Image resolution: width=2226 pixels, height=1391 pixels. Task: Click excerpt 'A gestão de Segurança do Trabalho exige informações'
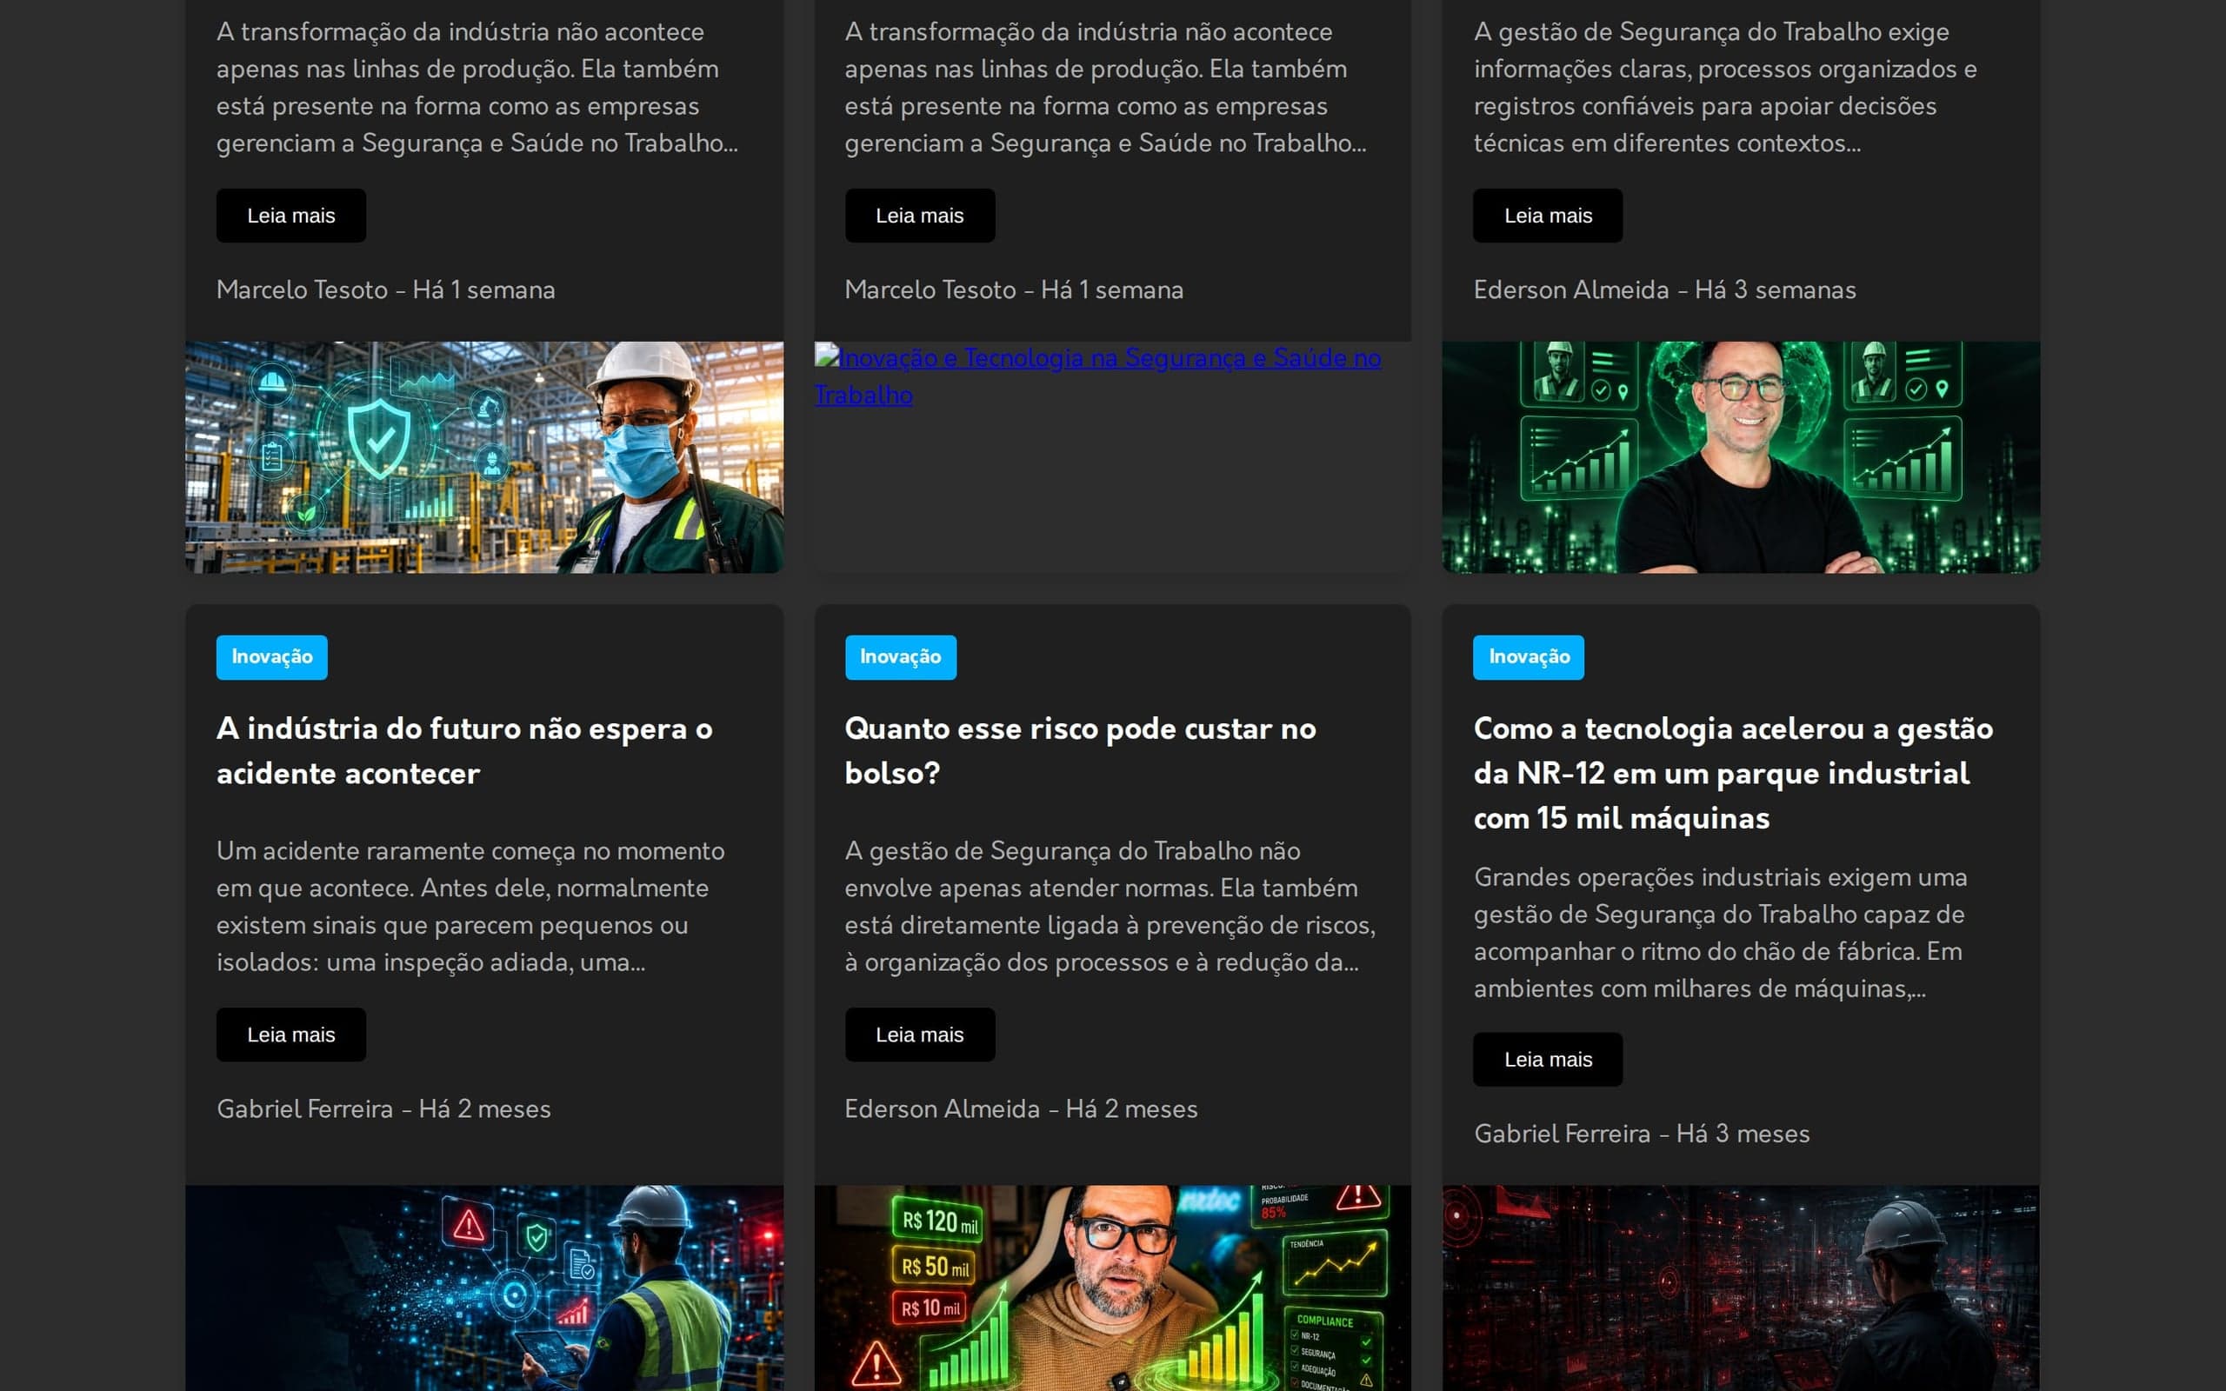[x=1724, y=88]
